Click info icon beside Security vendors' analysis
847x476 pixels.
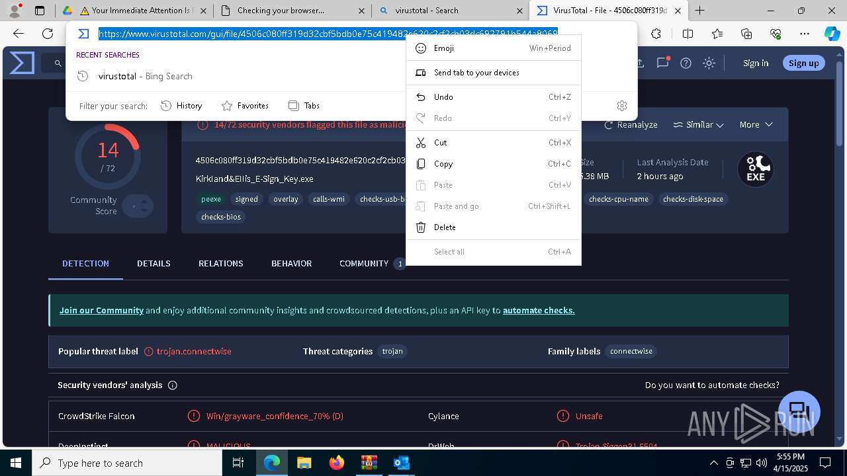173,385
